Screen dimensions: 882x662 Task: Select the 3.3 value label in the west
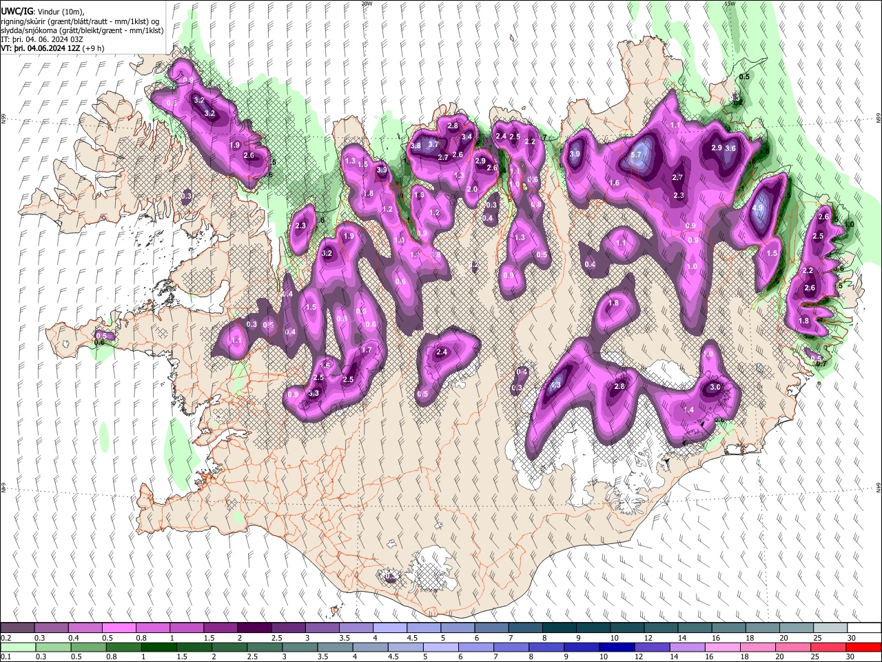pos(314,394)
